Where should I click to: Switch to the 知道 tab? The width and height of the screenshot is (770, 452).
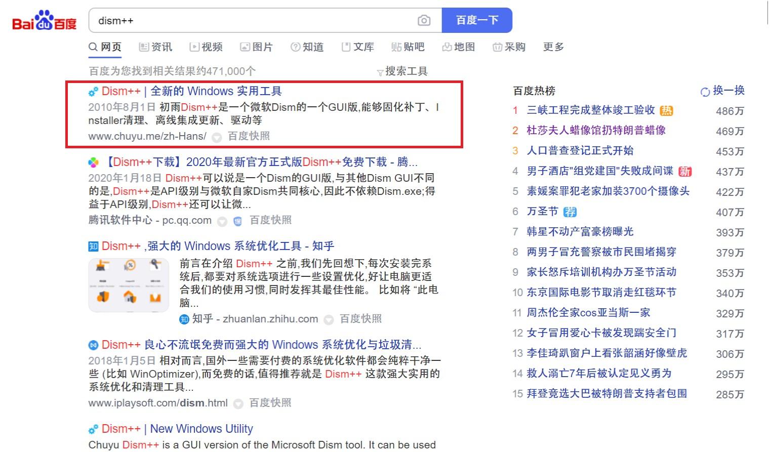click(x=307, y=47)
